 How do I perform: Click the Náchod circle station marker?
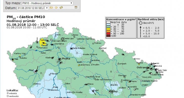coord(103,51)
